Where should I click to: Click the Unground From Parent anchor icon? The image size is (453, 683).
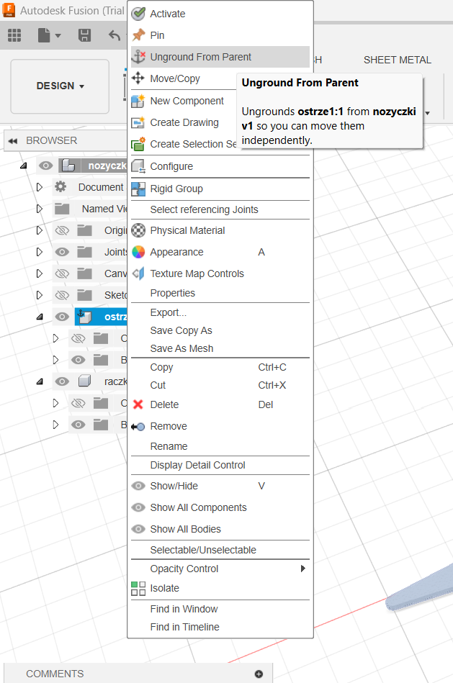tap(138, 57)
